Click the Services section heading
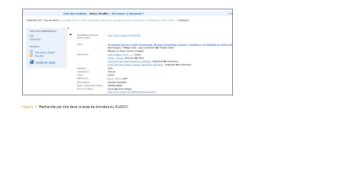 point(34,47)
